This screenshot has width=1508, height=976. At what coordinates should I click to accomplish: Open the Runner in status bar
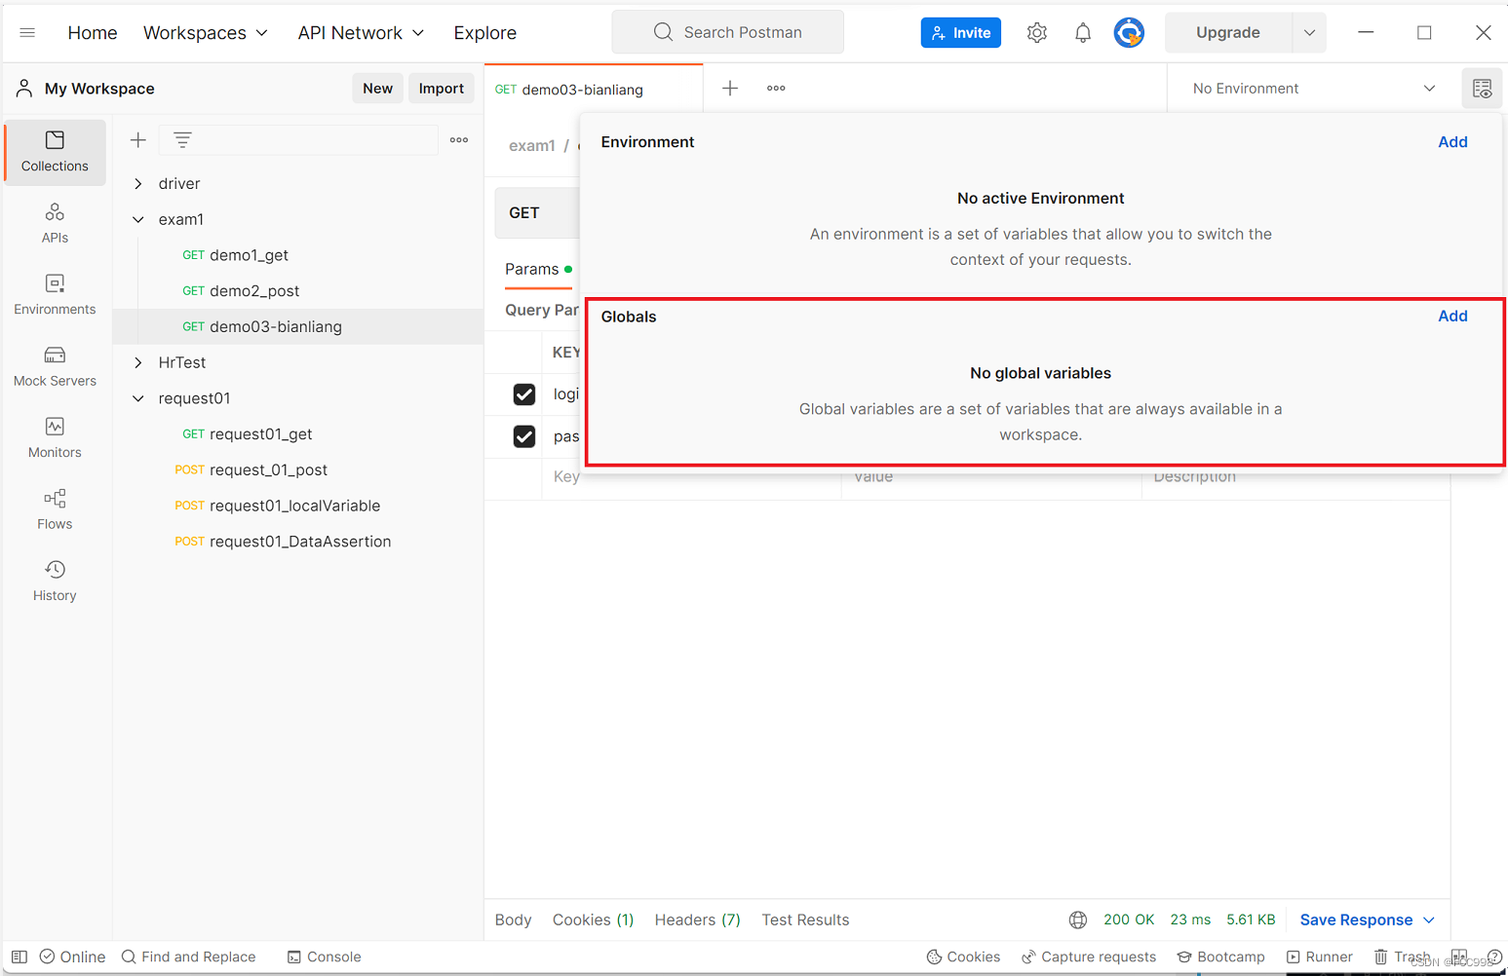(x=1319, y=957)
